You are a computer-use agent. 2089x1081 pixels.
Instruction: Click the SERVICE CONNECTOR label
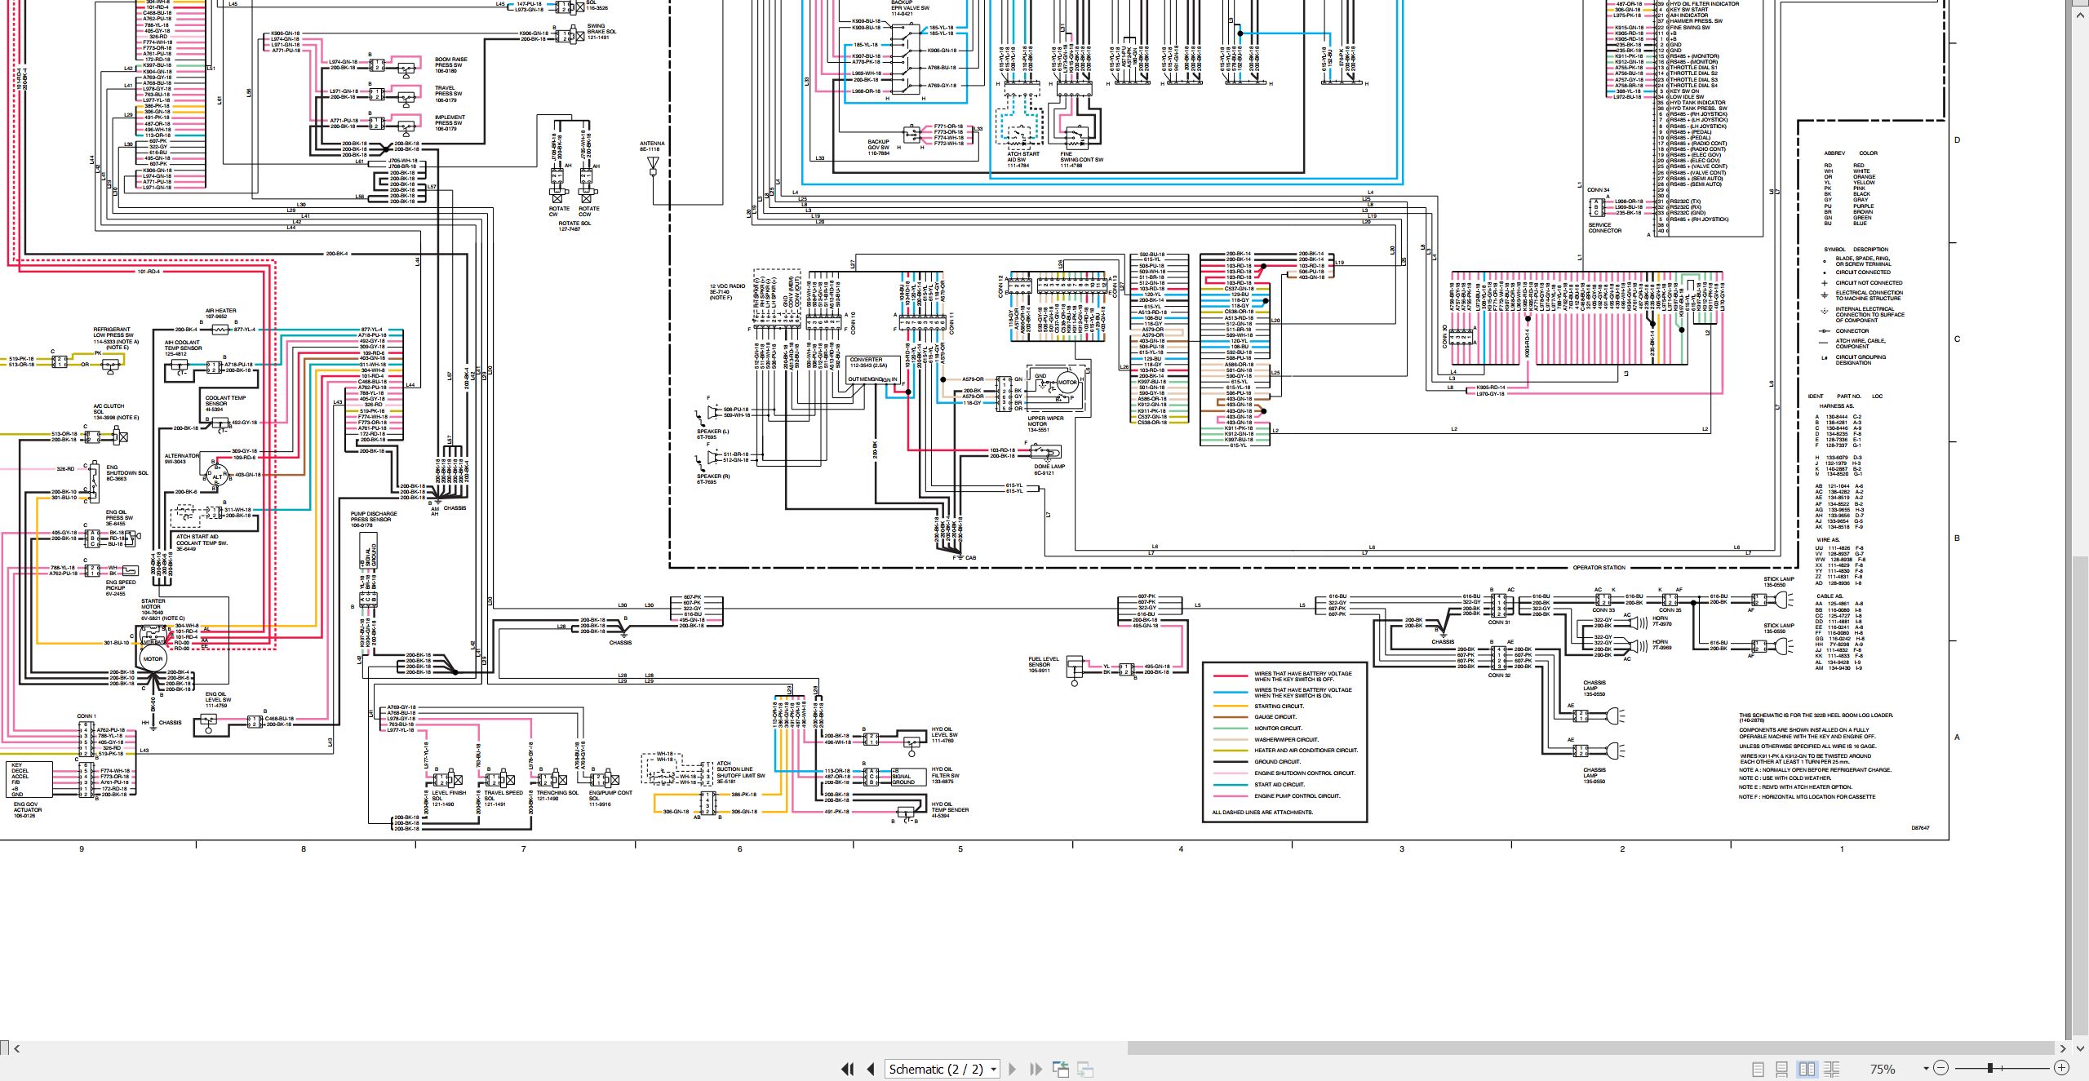pyautogui.click(x=1604, y=228)
